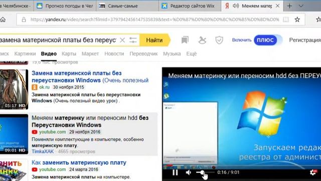Switch to 'Редактор сайтов Wix' tab
Image resolution: width=321 pixels, height=181 pixels.
pyautogui.click(x=190, y=6)
